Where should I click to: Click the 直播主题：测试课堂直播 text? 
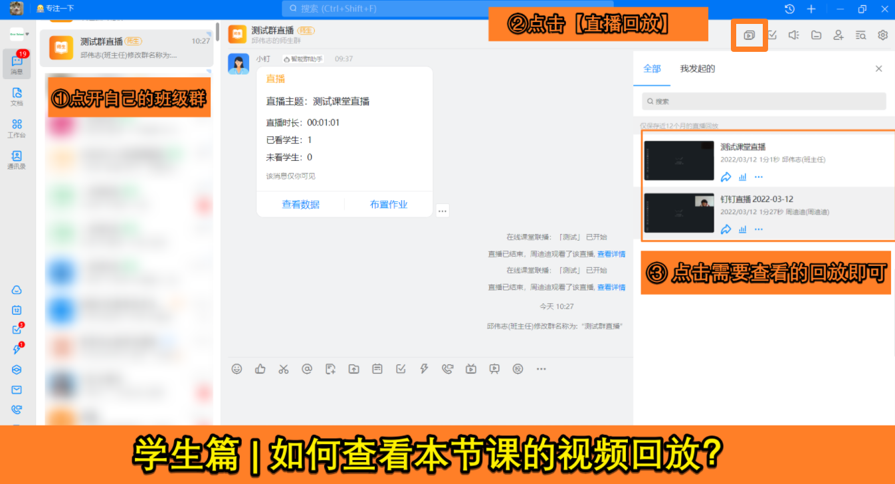tap(318, 102)
